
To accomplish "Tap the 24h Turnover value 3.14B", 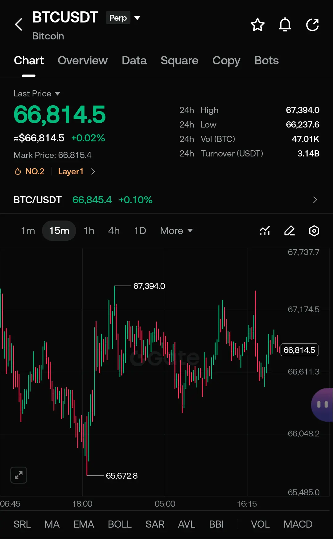I will point(308,153).
